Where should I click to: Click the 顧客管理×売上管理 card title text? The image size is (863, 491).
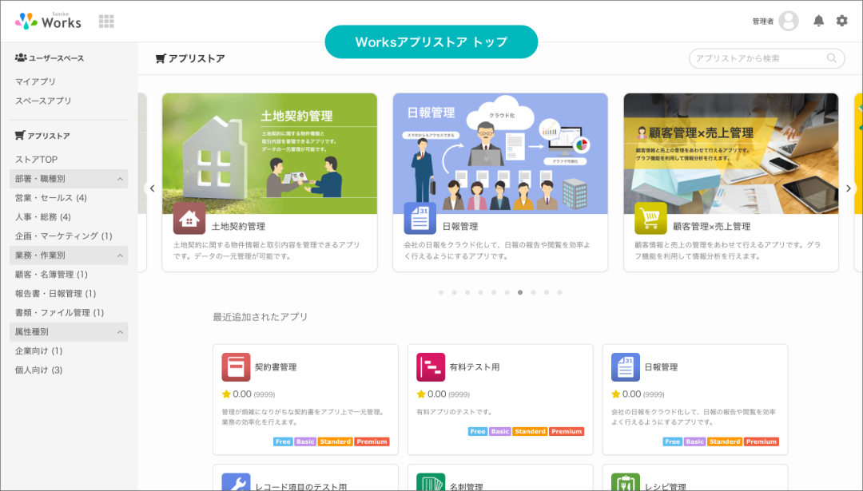click(x=712, y=226)
